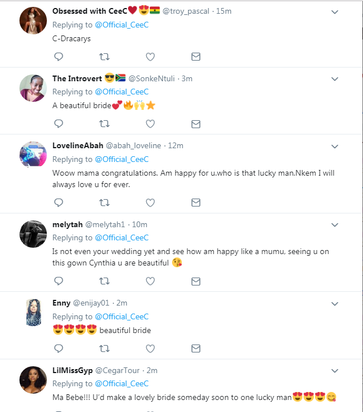Reply to Enny's beautiful bride tweet
Viewport: 363px width, 412px height.
pos(58,348)
